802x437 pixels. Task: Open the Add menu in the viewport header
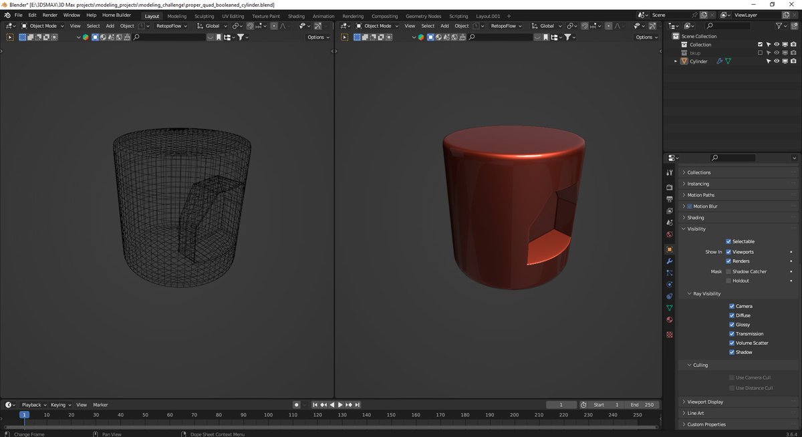coord(110,25)
